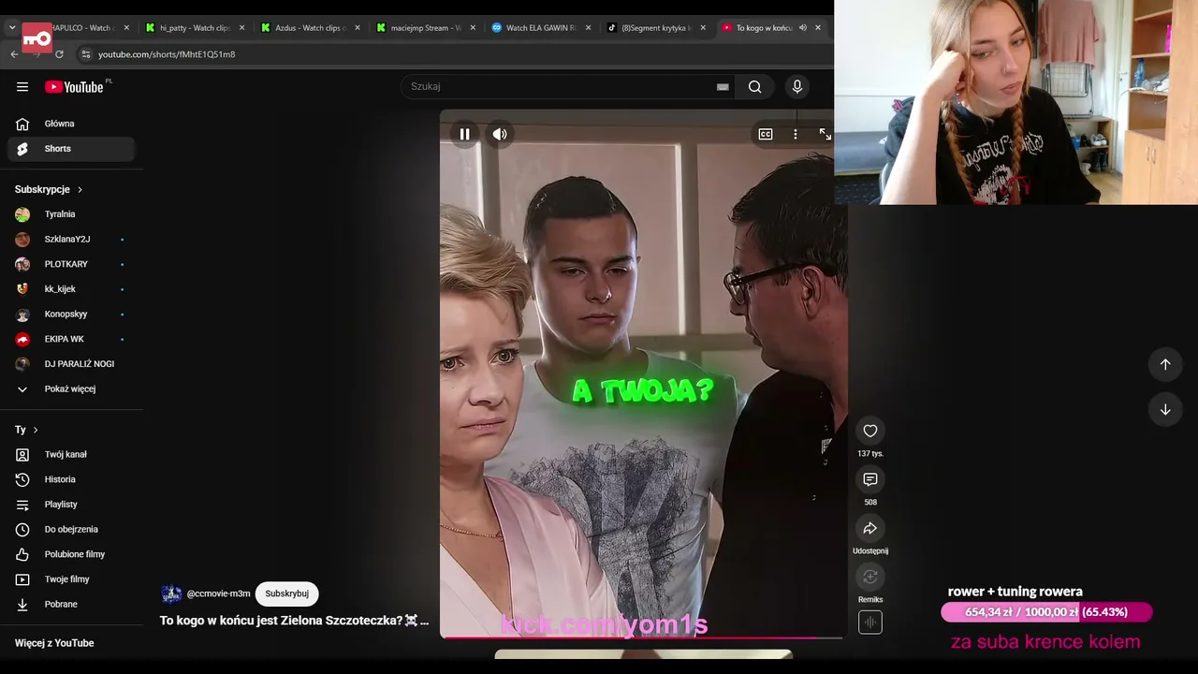Subscribe with the Subskrybuj button
Screen dimensions: 1198x674
click(x=286, y=593)
